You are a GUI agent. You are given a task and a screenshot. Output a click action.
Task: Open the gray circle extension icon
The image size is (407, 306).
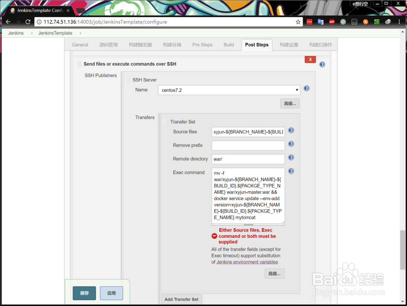[343, 22]
